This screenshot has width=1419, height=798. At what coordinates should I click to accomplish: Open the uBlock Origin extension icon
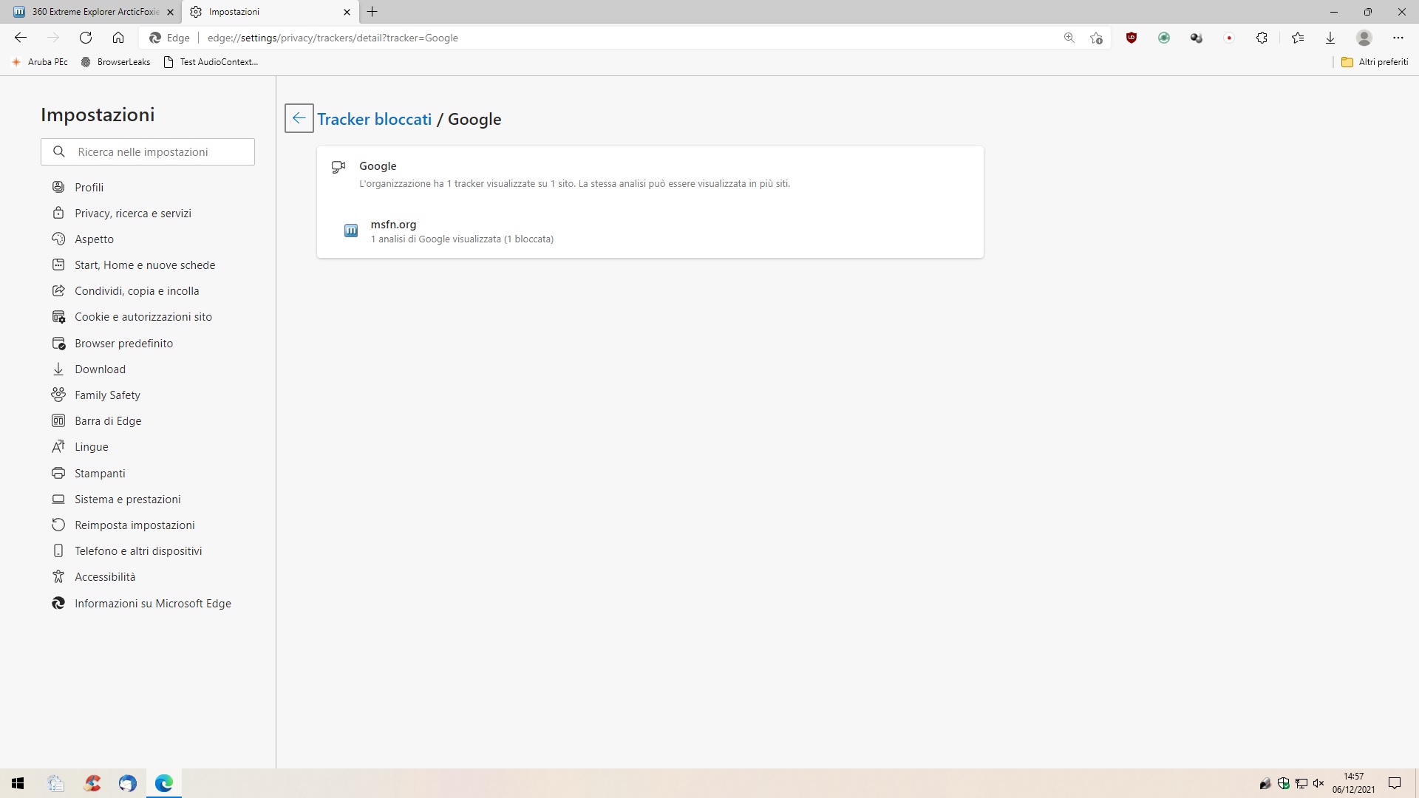[1132, 38]
